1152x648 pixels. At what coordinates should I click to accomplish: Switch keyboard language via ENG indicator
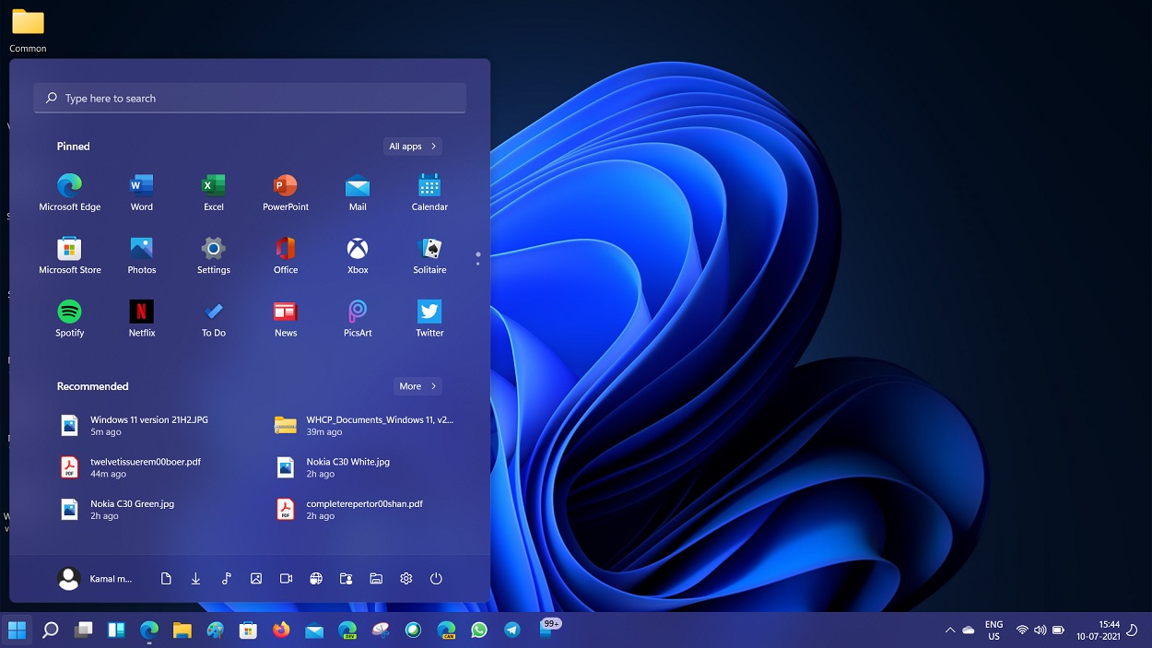click(993, 630)
